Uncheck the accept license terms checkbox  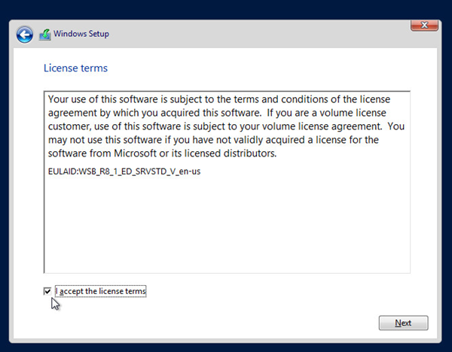[47, 291]
